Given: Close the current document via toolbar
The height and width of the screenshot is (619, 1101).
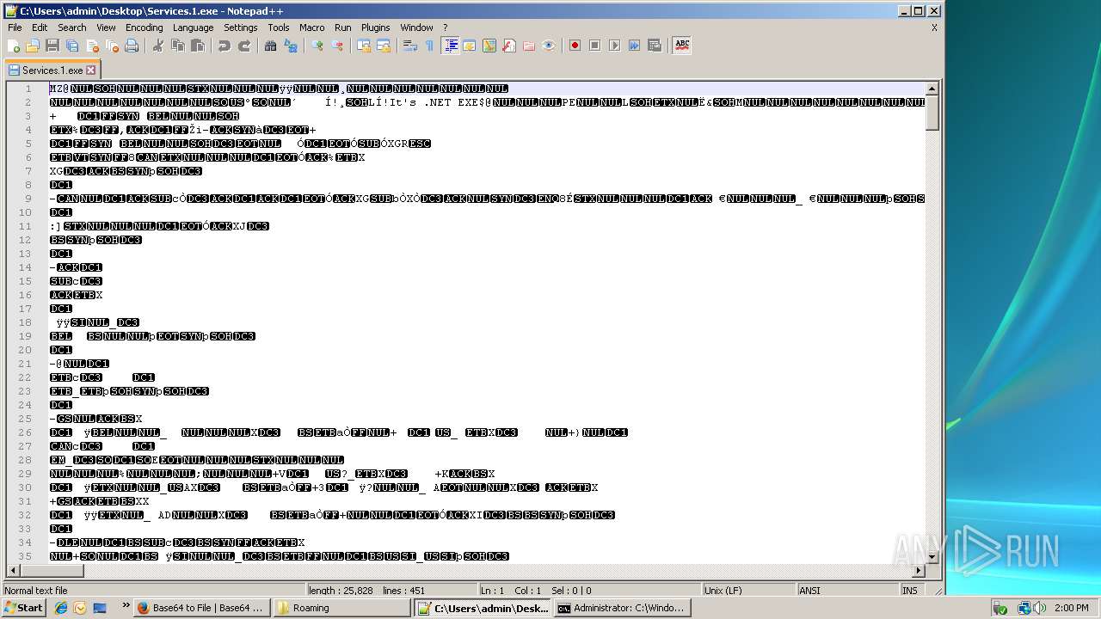Looking at the screenshot, I should point(92,46).
